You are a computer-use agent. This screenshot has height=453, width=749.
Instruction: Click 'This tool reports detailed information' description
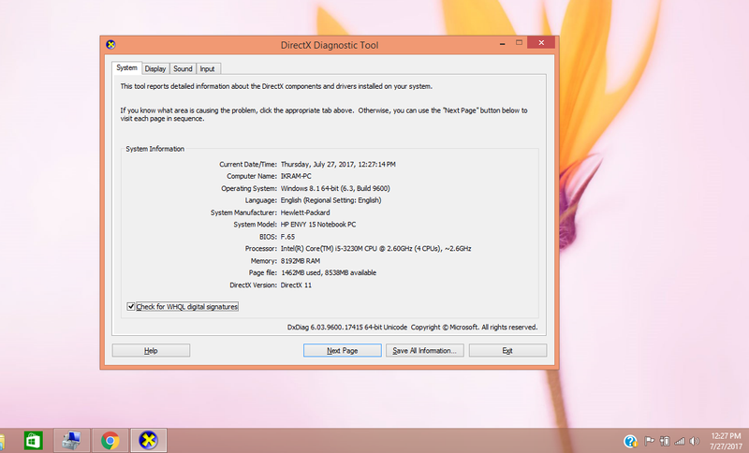pos(276,86)
